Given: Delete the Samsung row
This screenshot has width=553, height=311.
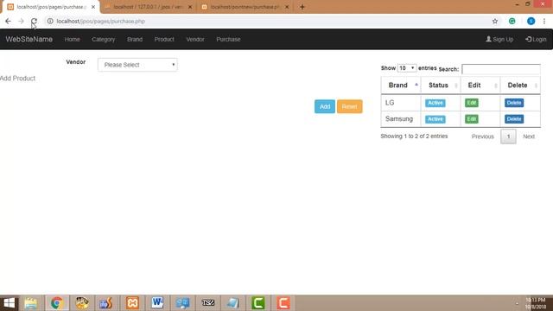Looking at the screenshot, I should [514, 119].
